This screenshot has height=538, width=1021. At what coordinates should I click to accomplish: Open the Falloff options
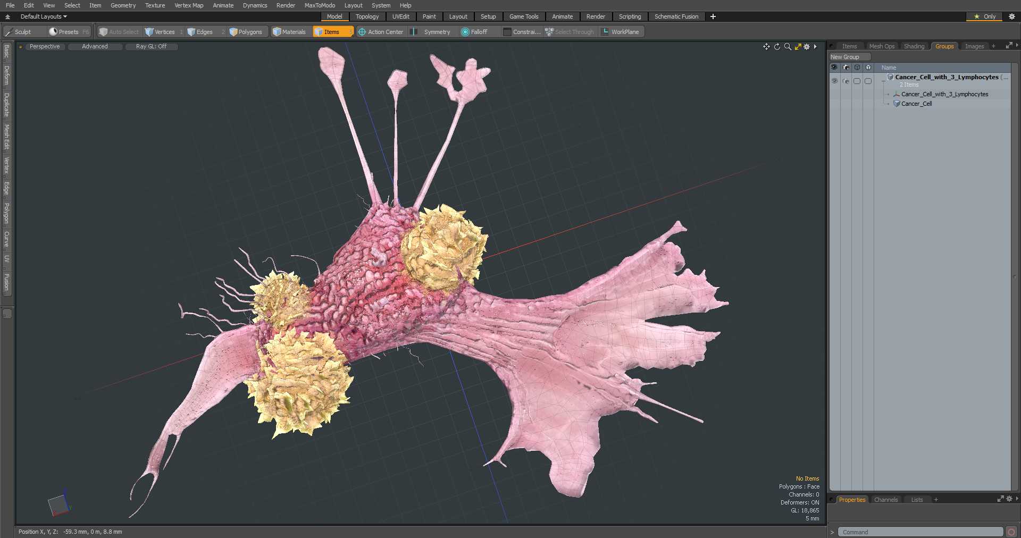474,32
